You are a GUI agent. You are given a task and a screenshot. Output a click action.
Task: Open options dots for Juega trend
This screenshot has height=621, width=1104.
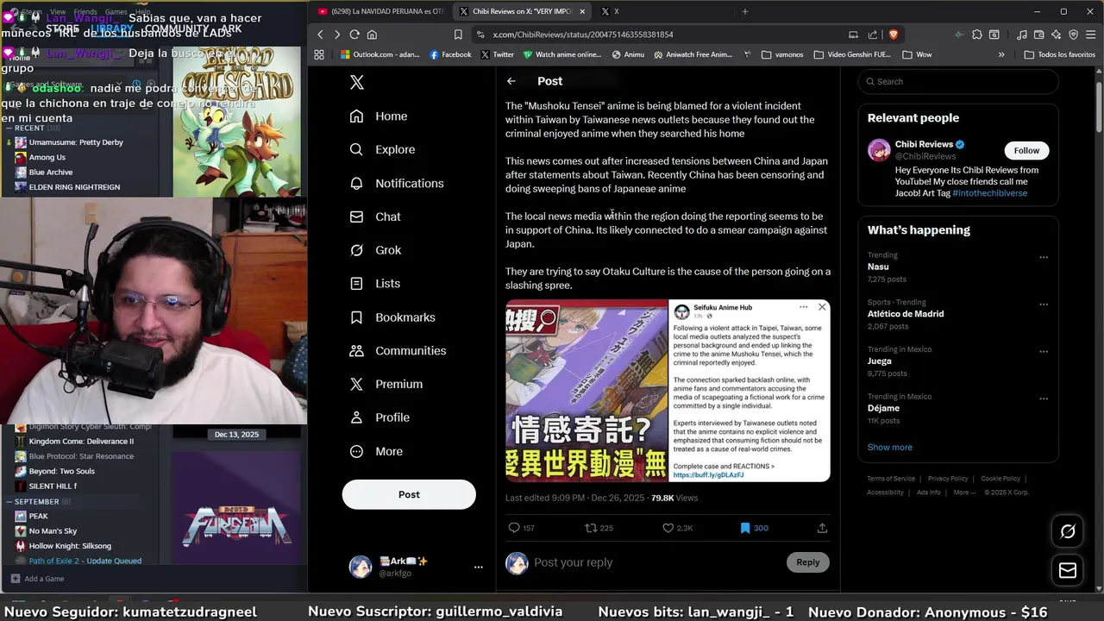click(x=1044, y=352)
